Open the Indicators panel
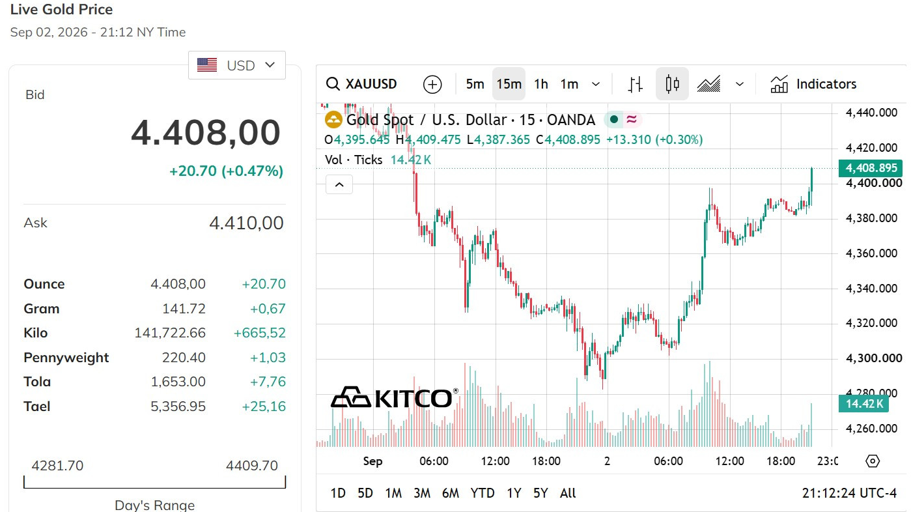 (813, 84)
